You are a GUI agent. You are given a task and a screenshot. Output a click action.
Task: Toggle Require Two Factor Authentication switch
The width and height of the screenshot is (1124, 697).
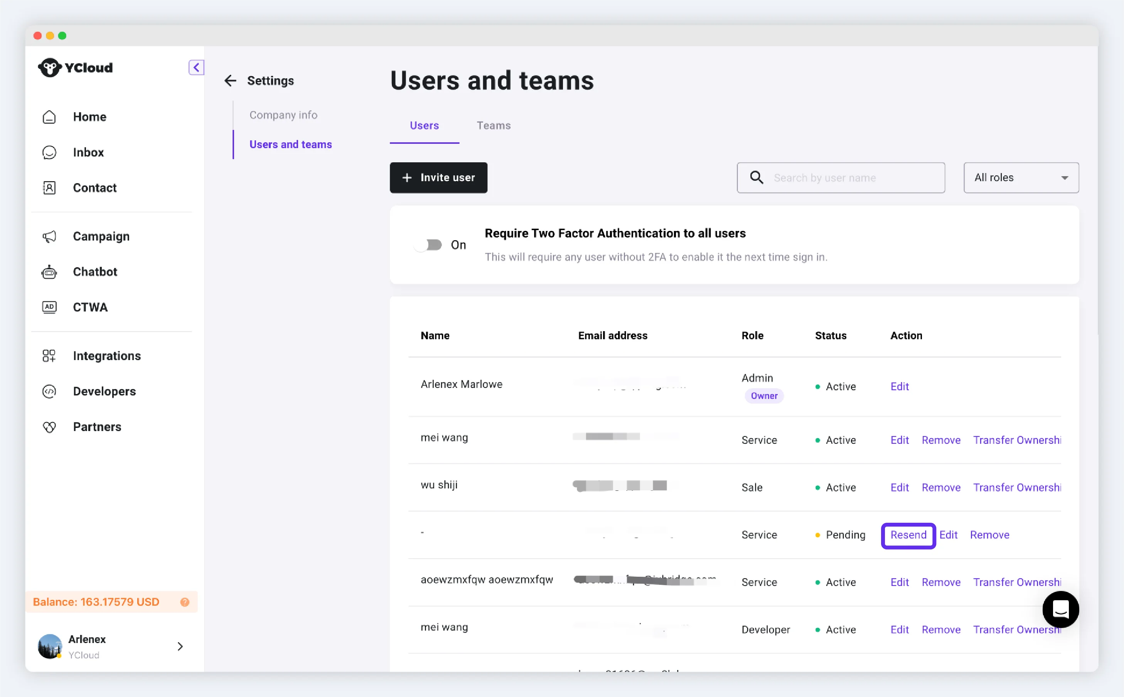coord(429,245)
